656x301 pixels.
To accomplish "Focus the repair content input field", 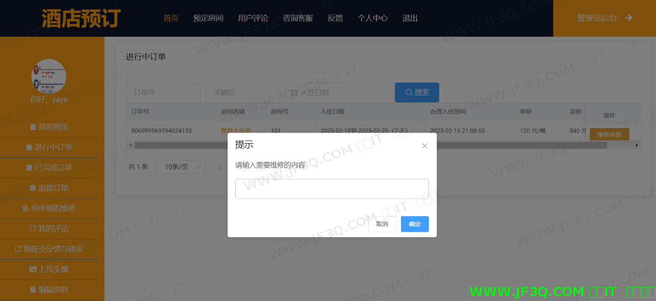I will click(332, 189).
